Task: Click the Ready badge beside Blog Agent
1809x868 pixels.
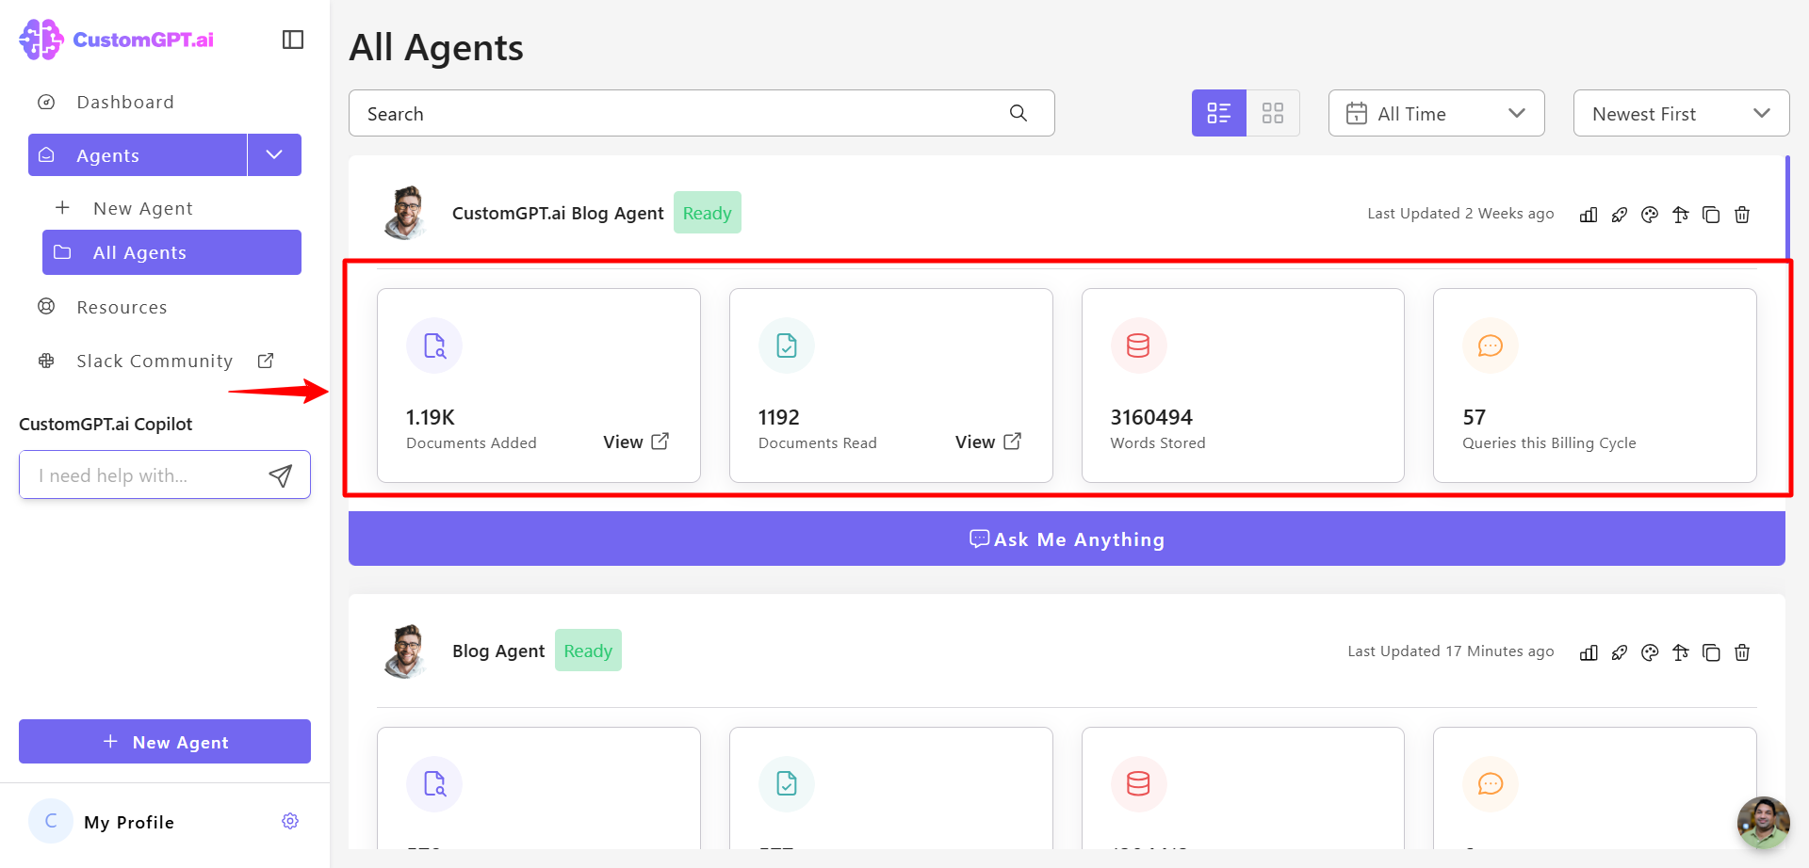Action: point(588,651)
